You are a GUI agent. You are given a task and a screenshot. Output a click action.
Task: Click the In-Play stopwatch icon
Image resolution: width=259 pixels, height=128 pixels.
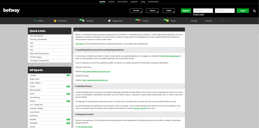click(35, 21)
